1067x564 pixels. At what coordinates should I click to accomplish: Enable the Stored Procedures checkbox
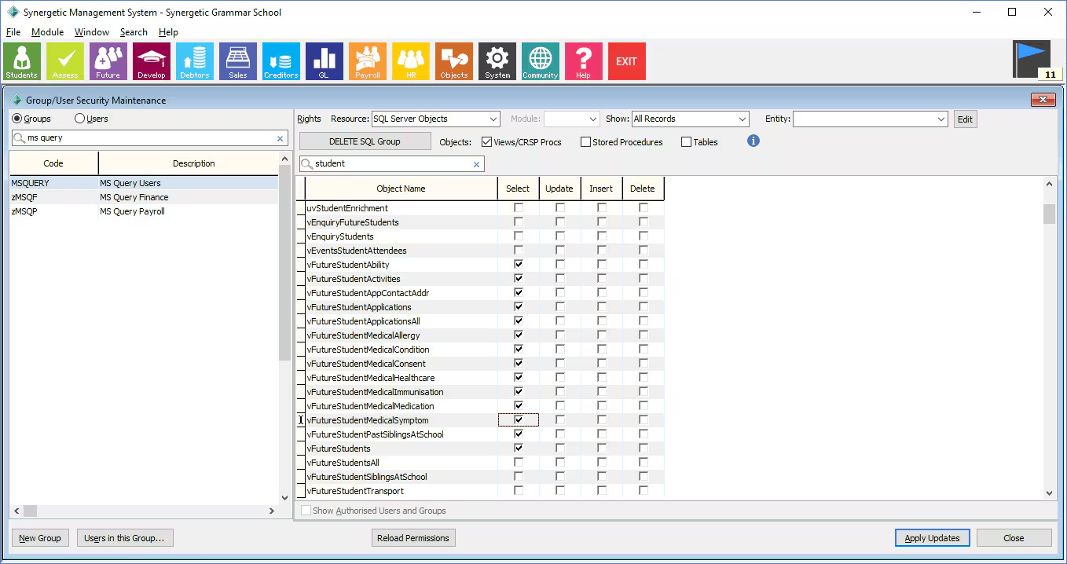pos(585,142)
